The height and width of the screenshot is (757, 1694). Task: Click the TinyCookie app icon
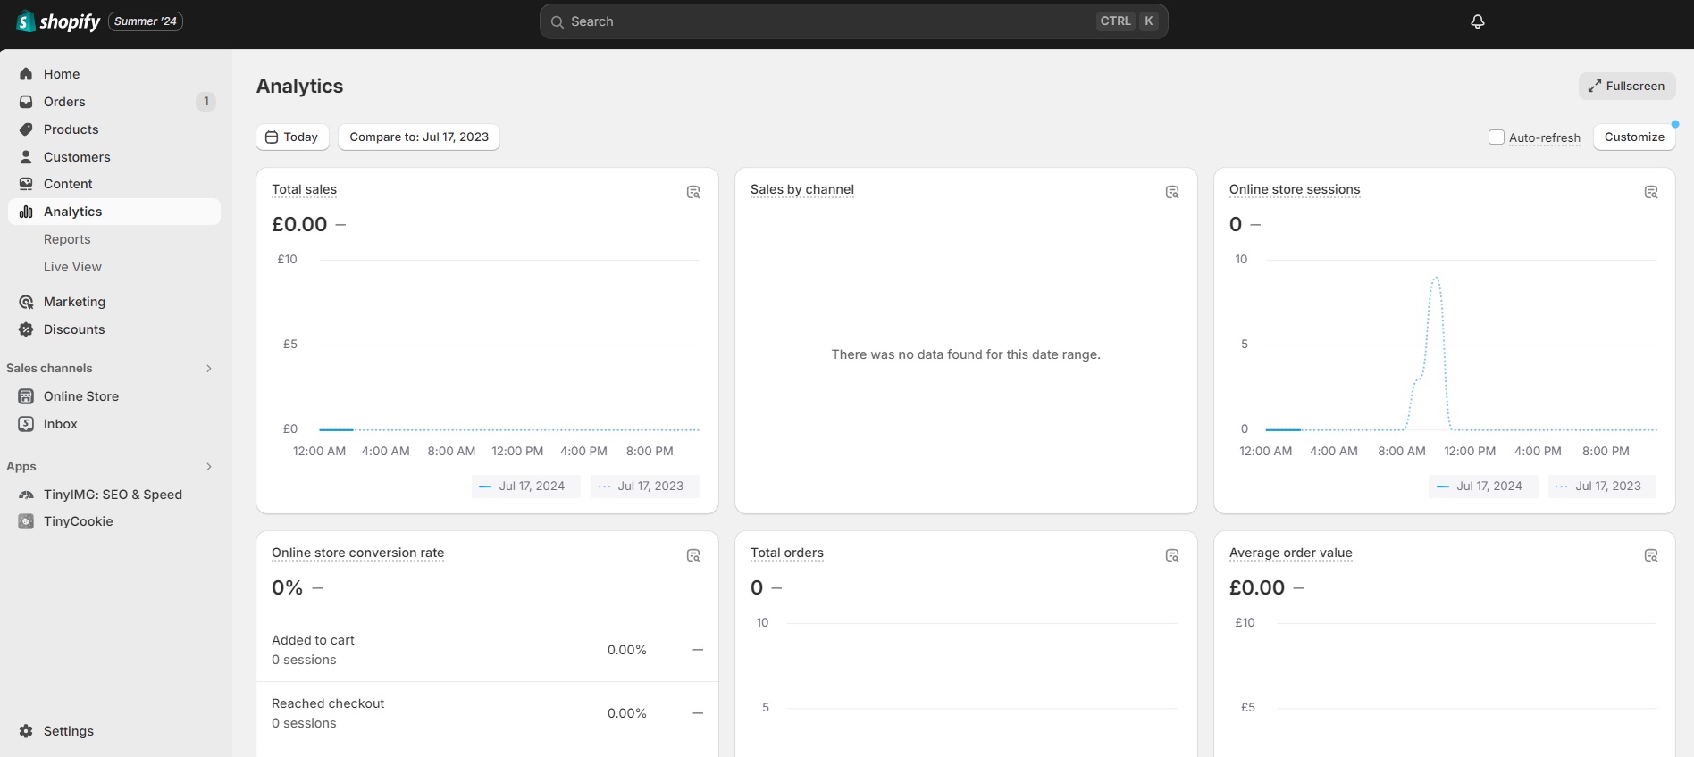click(x=26, y=521)
